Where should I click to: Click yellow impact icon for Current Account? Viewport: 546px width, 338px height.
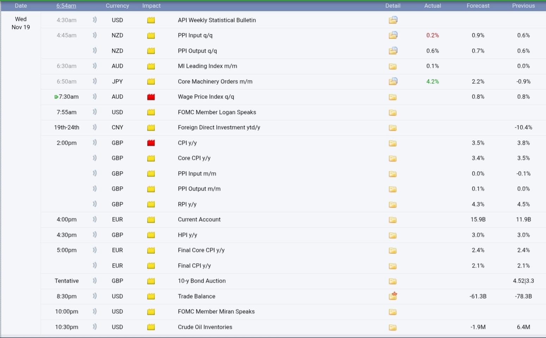point(151,220)
